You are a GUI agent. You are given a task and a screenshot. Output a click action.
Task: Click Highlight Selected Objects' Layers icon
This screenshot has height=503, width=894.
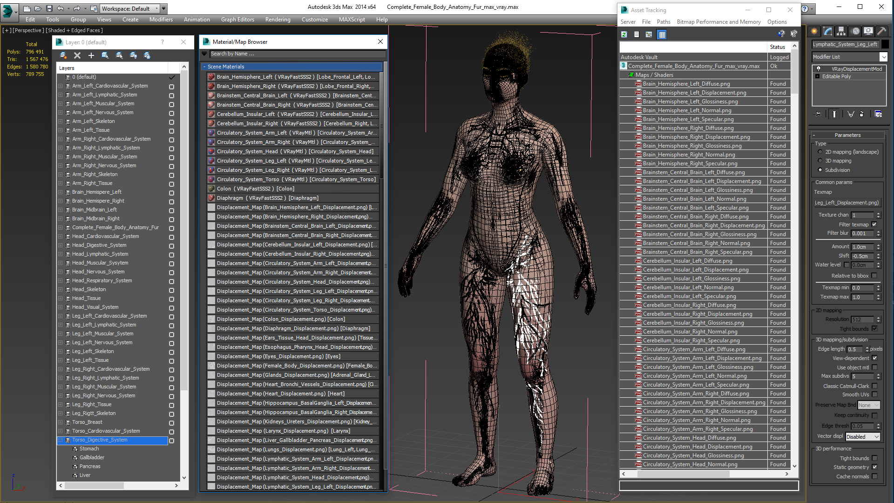(x=119, y=55)
